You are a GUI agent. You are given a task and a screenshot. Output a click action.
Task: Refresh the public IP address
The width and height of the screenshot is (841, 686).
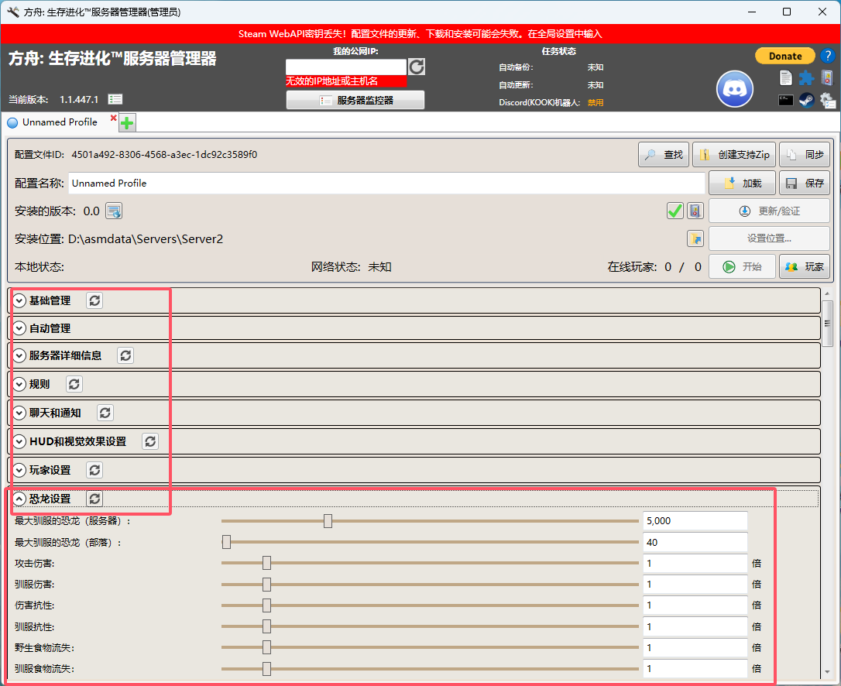(417, 67)
